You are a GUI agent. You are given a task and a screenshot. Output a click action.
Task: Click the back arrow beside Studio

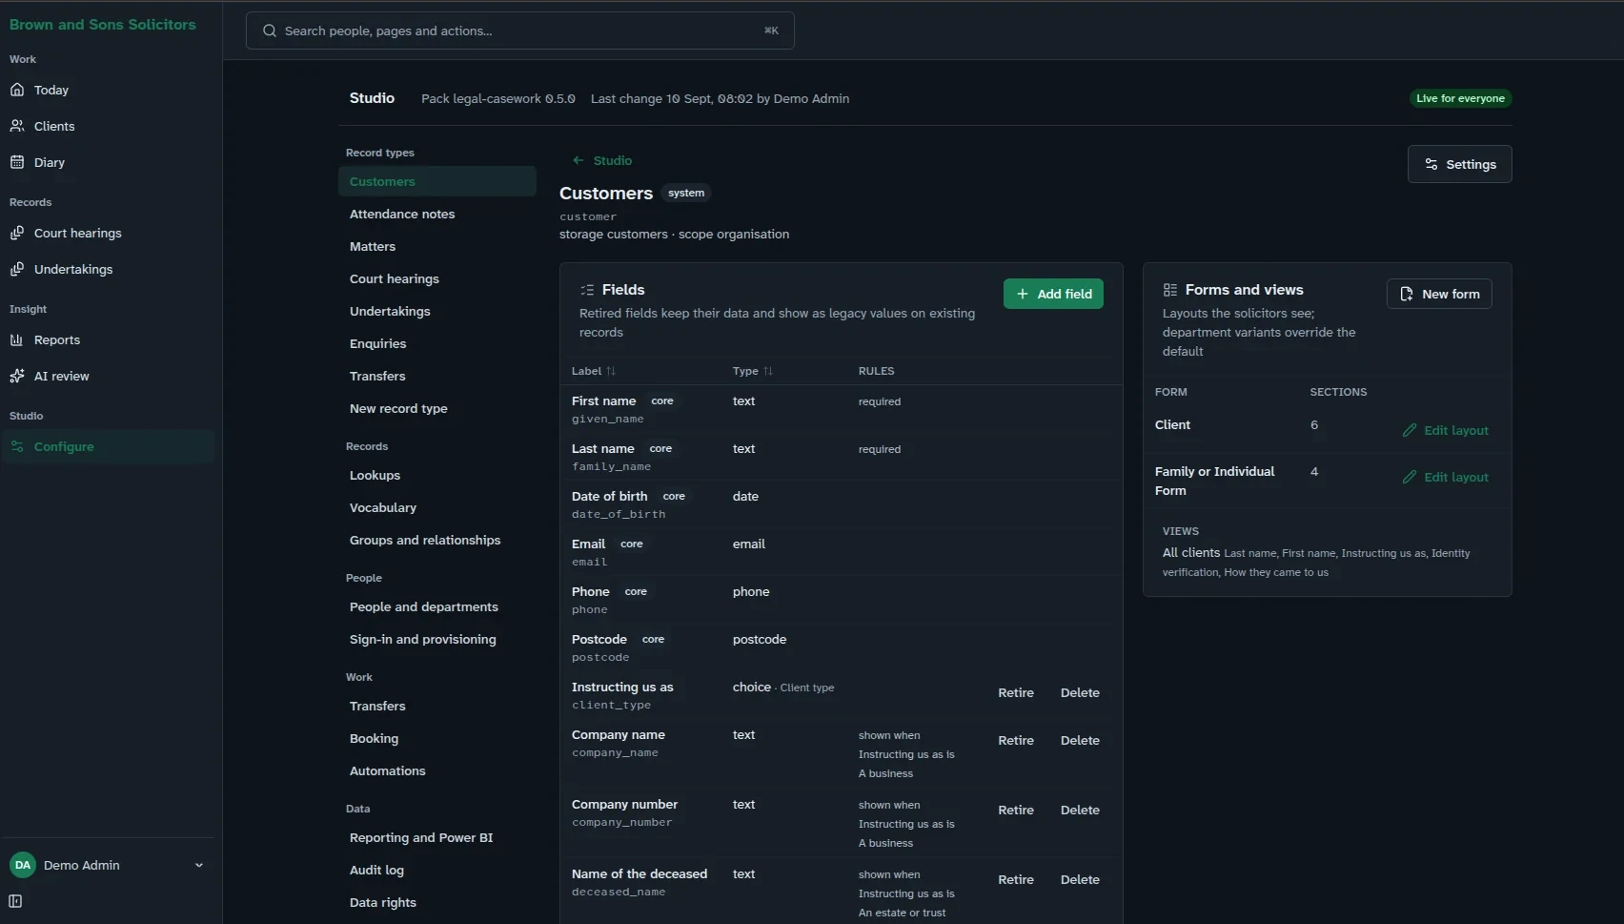click(578, 160)
